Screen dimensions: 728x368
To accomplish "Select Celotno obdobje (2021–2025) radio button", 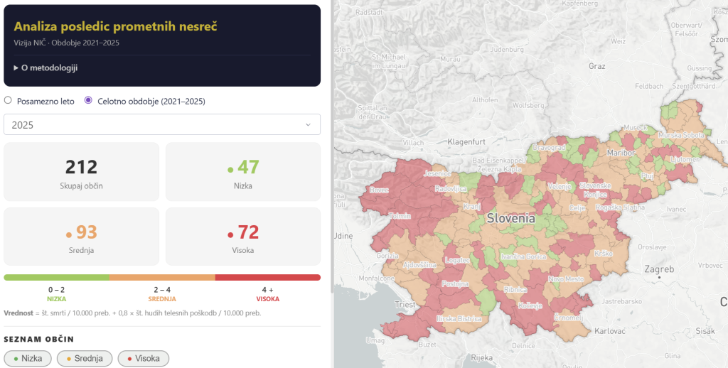I will tap(88, 100).
